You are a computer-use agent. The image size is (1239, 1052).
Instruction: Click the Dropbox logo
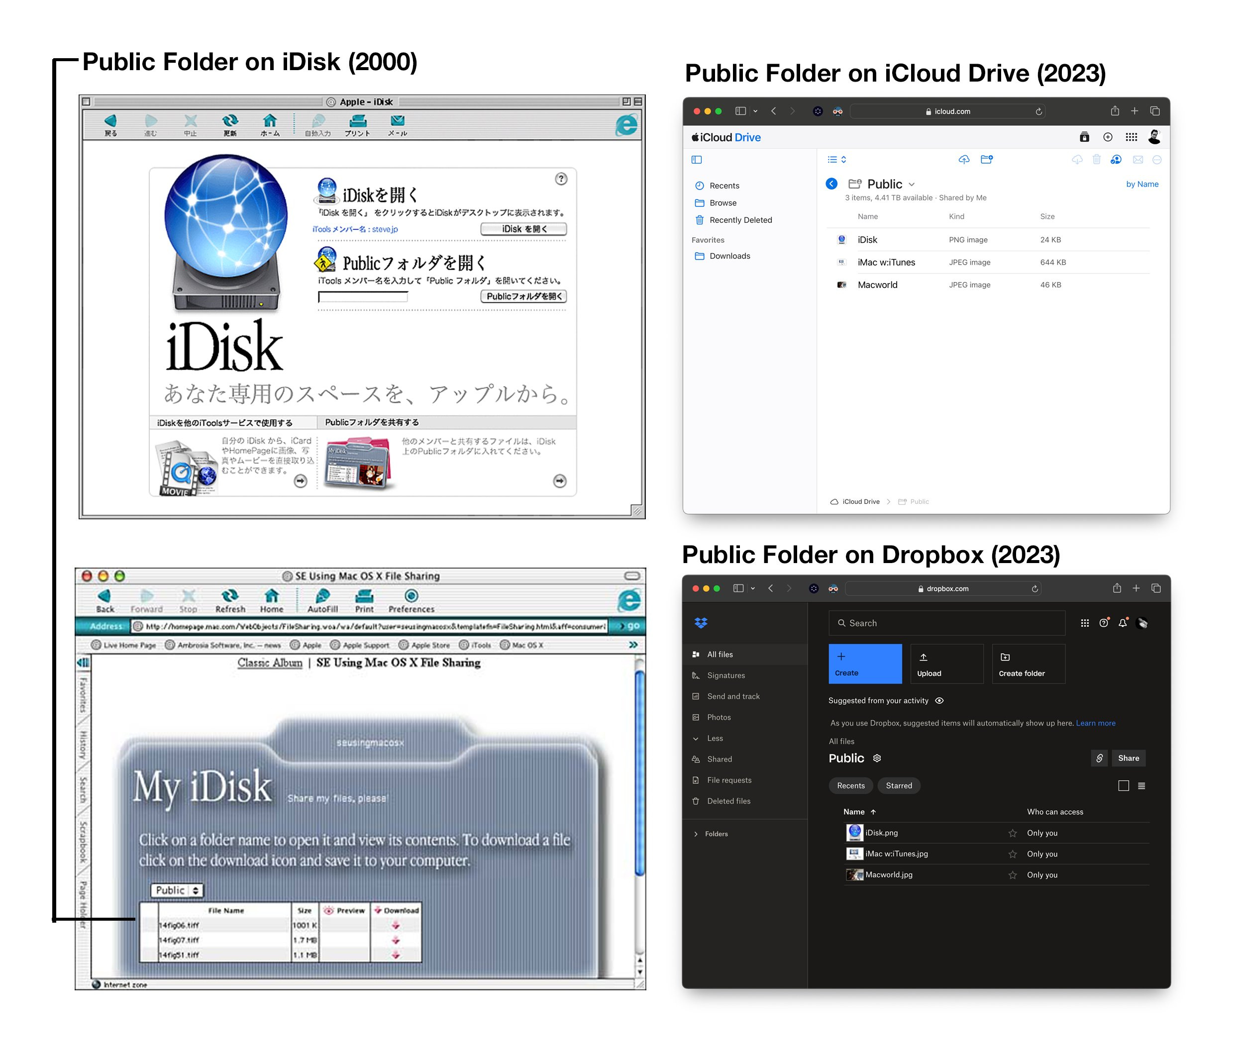[x=700, y=623]
